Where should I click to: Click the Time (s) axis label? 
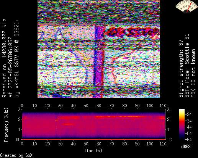tap(93, 151)
